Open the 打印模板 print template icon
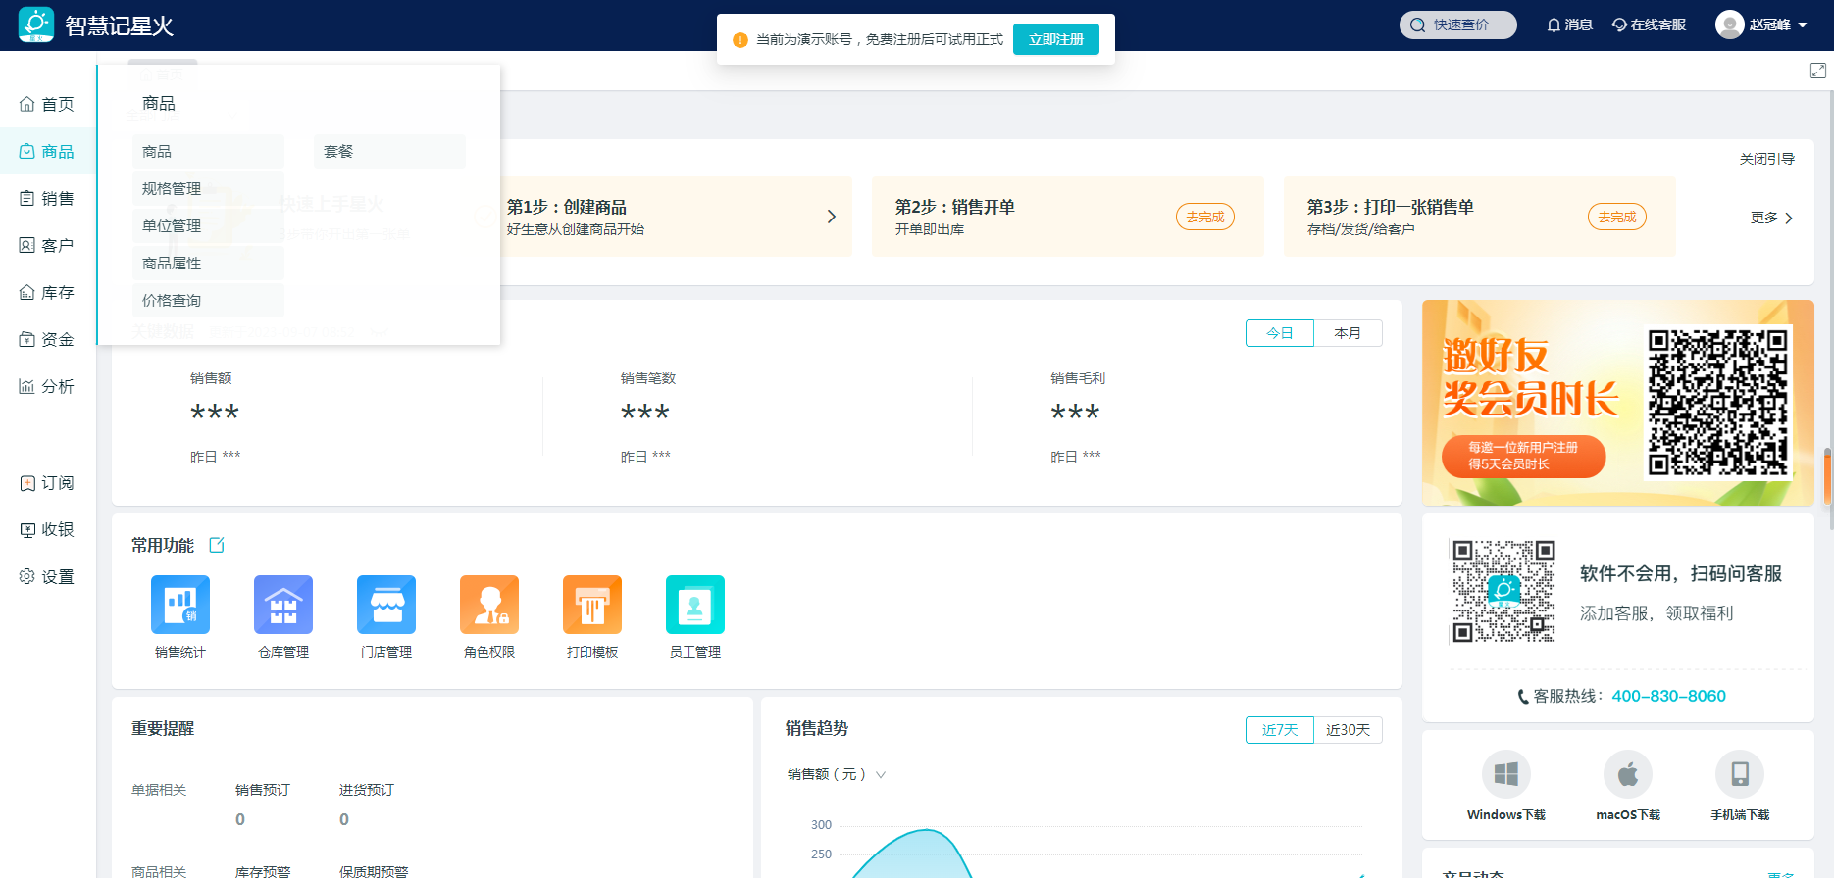The image size is (1834, 878). (x=591, y=605)
